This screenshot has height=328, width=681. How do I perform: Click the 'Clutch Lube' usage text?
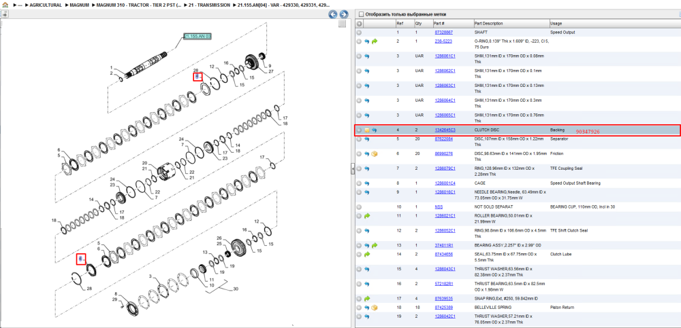pos(560,255)
